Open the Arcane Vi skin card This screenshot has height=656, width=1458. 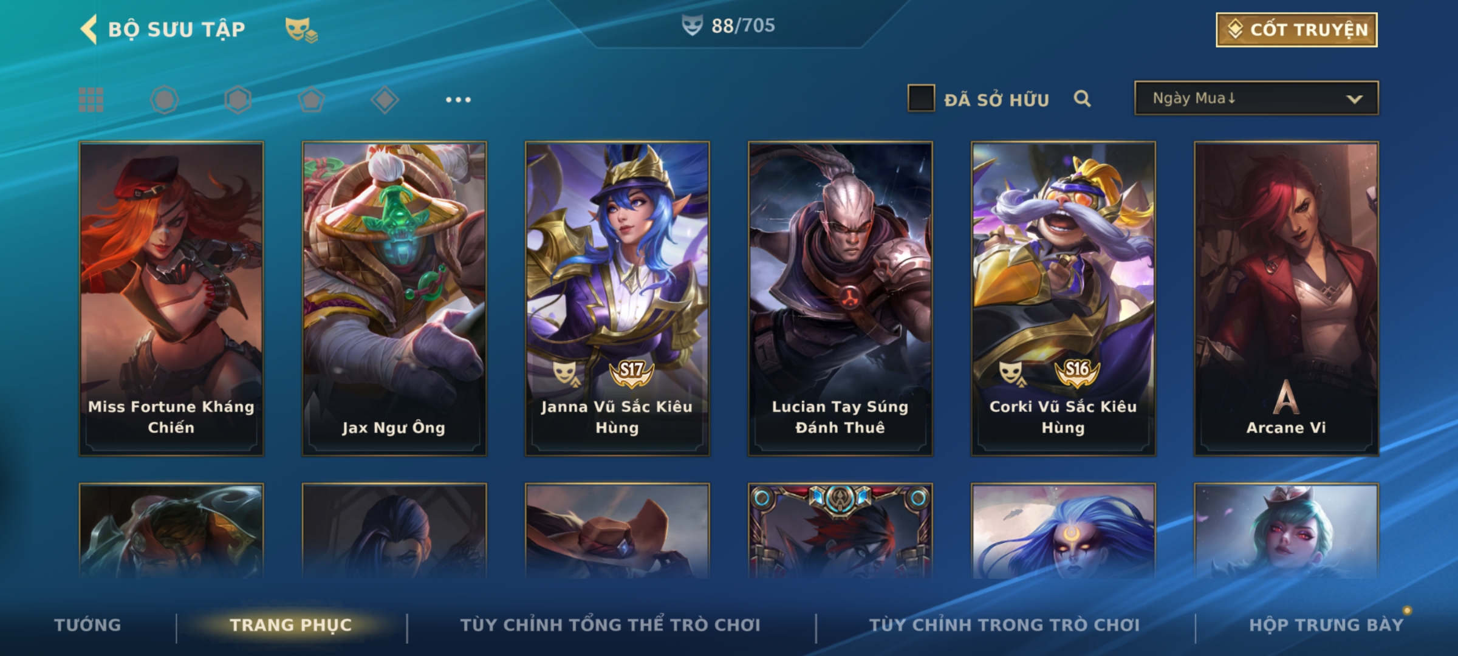pyautogui.click(x=1286, y=299)
